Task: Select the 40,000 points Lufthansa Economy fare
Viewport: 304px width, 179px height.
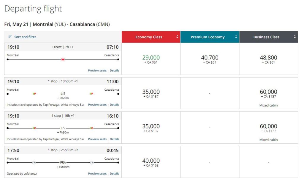Action: [151, 162]
